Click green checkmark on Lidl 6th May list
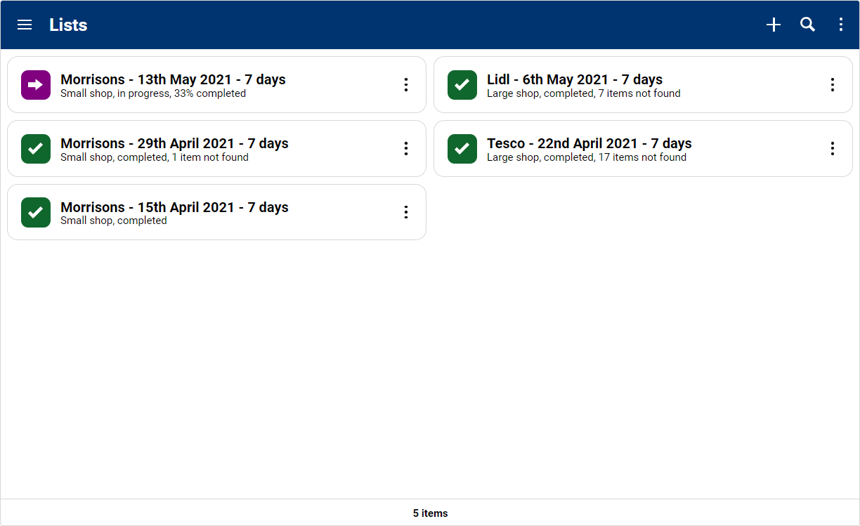Image resolution: width=860 pixels, height=526 pixels. 462,85
